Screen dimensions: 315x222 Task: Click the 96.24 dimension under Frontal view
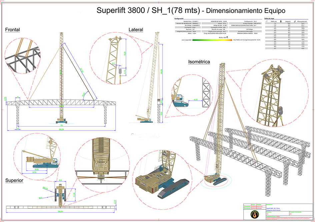click(x=61, y=129)
